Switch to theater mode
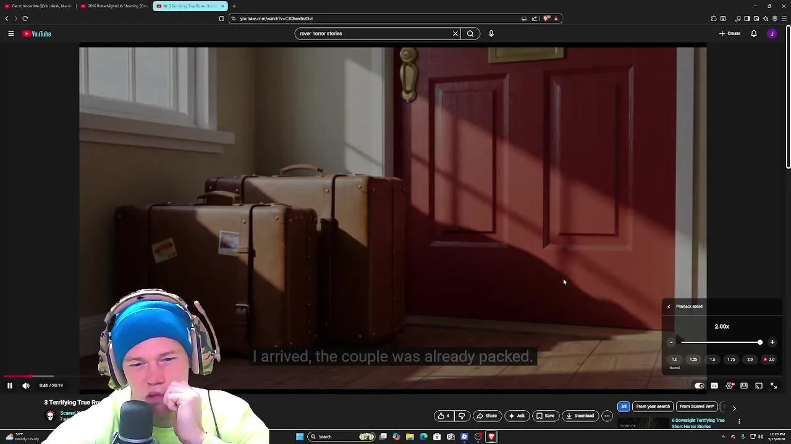 pyautogui.click(x=744, y=385)
